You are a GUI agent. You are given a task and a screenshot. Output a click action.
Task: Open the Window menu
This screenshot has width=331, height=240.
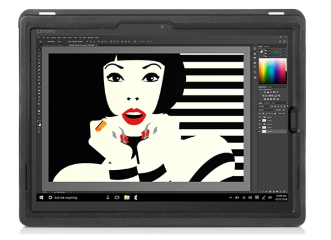pos(91,38)
